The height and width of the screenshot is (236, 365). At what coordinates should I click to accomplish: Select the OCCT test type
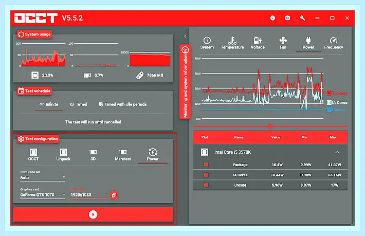(x=33, y=155)
